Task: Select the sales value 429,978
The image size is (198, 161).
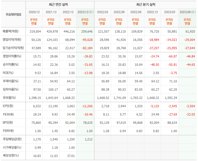Action: pos(52,31)
